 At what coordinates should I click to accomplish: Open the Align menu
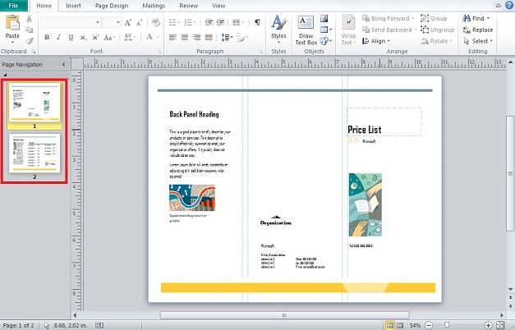(x=376, y=41)
